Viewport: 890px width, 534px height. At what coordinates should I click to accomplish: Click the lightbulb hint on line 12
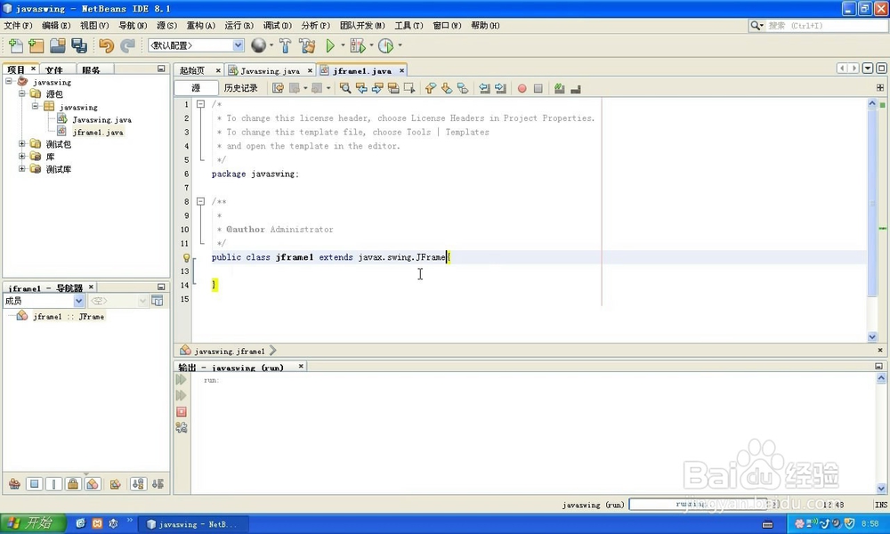[186, 257]
